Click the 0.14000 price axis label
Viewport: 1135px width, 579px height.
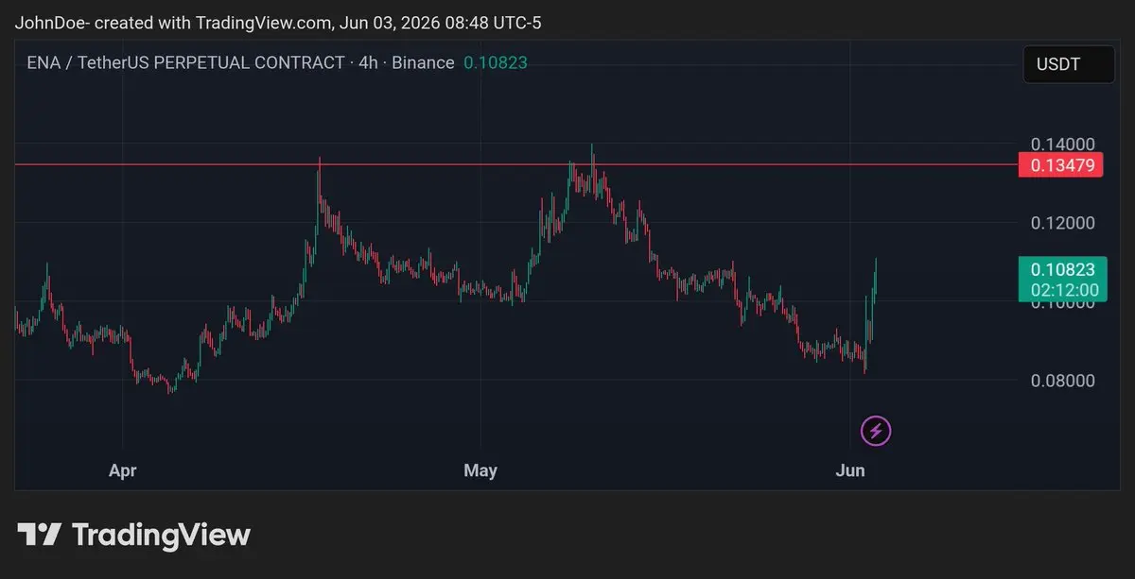point(1063,144)
